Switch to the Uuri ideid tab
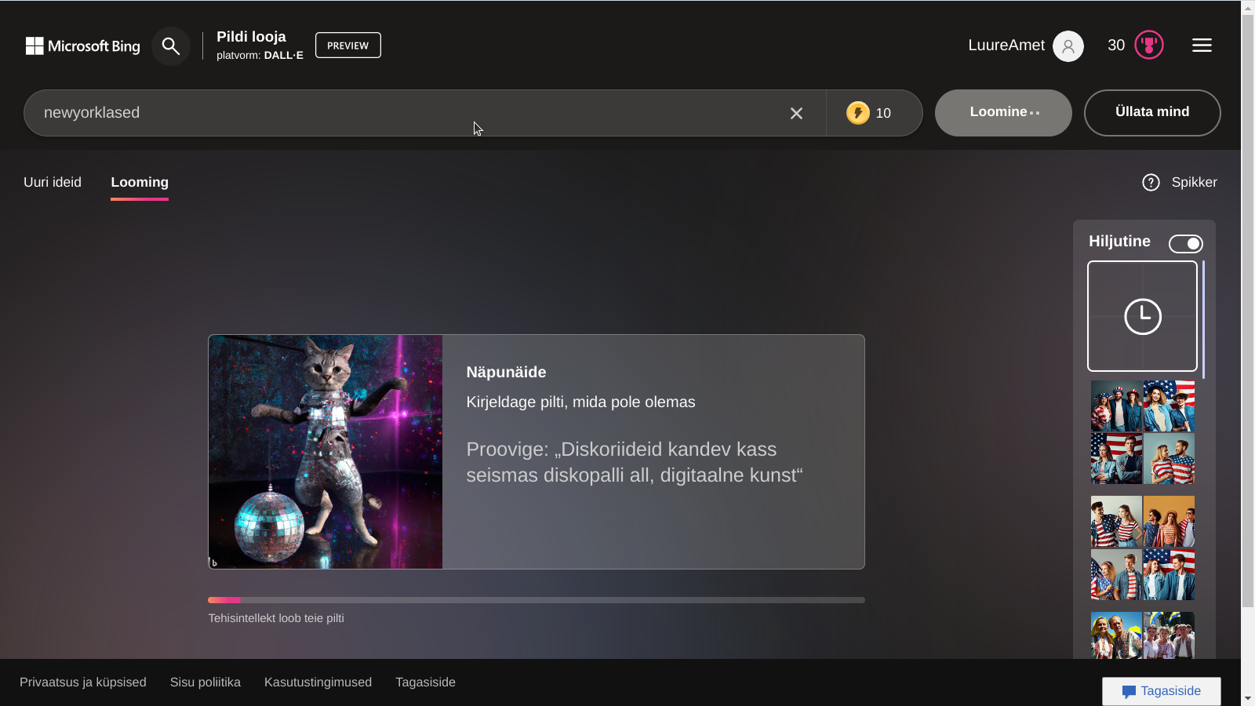This screenshot has width=1255, height=706. pyautogui.click(x=53, y=182)
